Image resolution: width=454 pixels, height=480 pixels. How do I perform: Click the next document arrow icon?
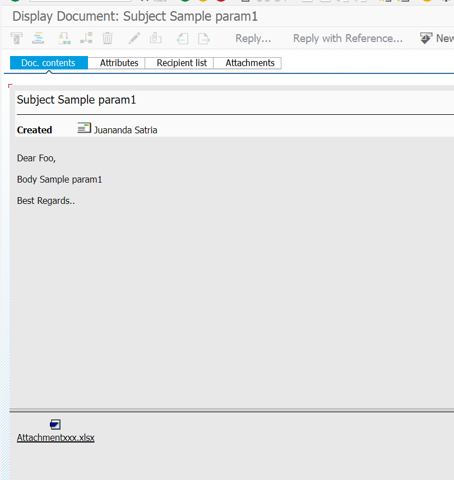pos(204,39)
